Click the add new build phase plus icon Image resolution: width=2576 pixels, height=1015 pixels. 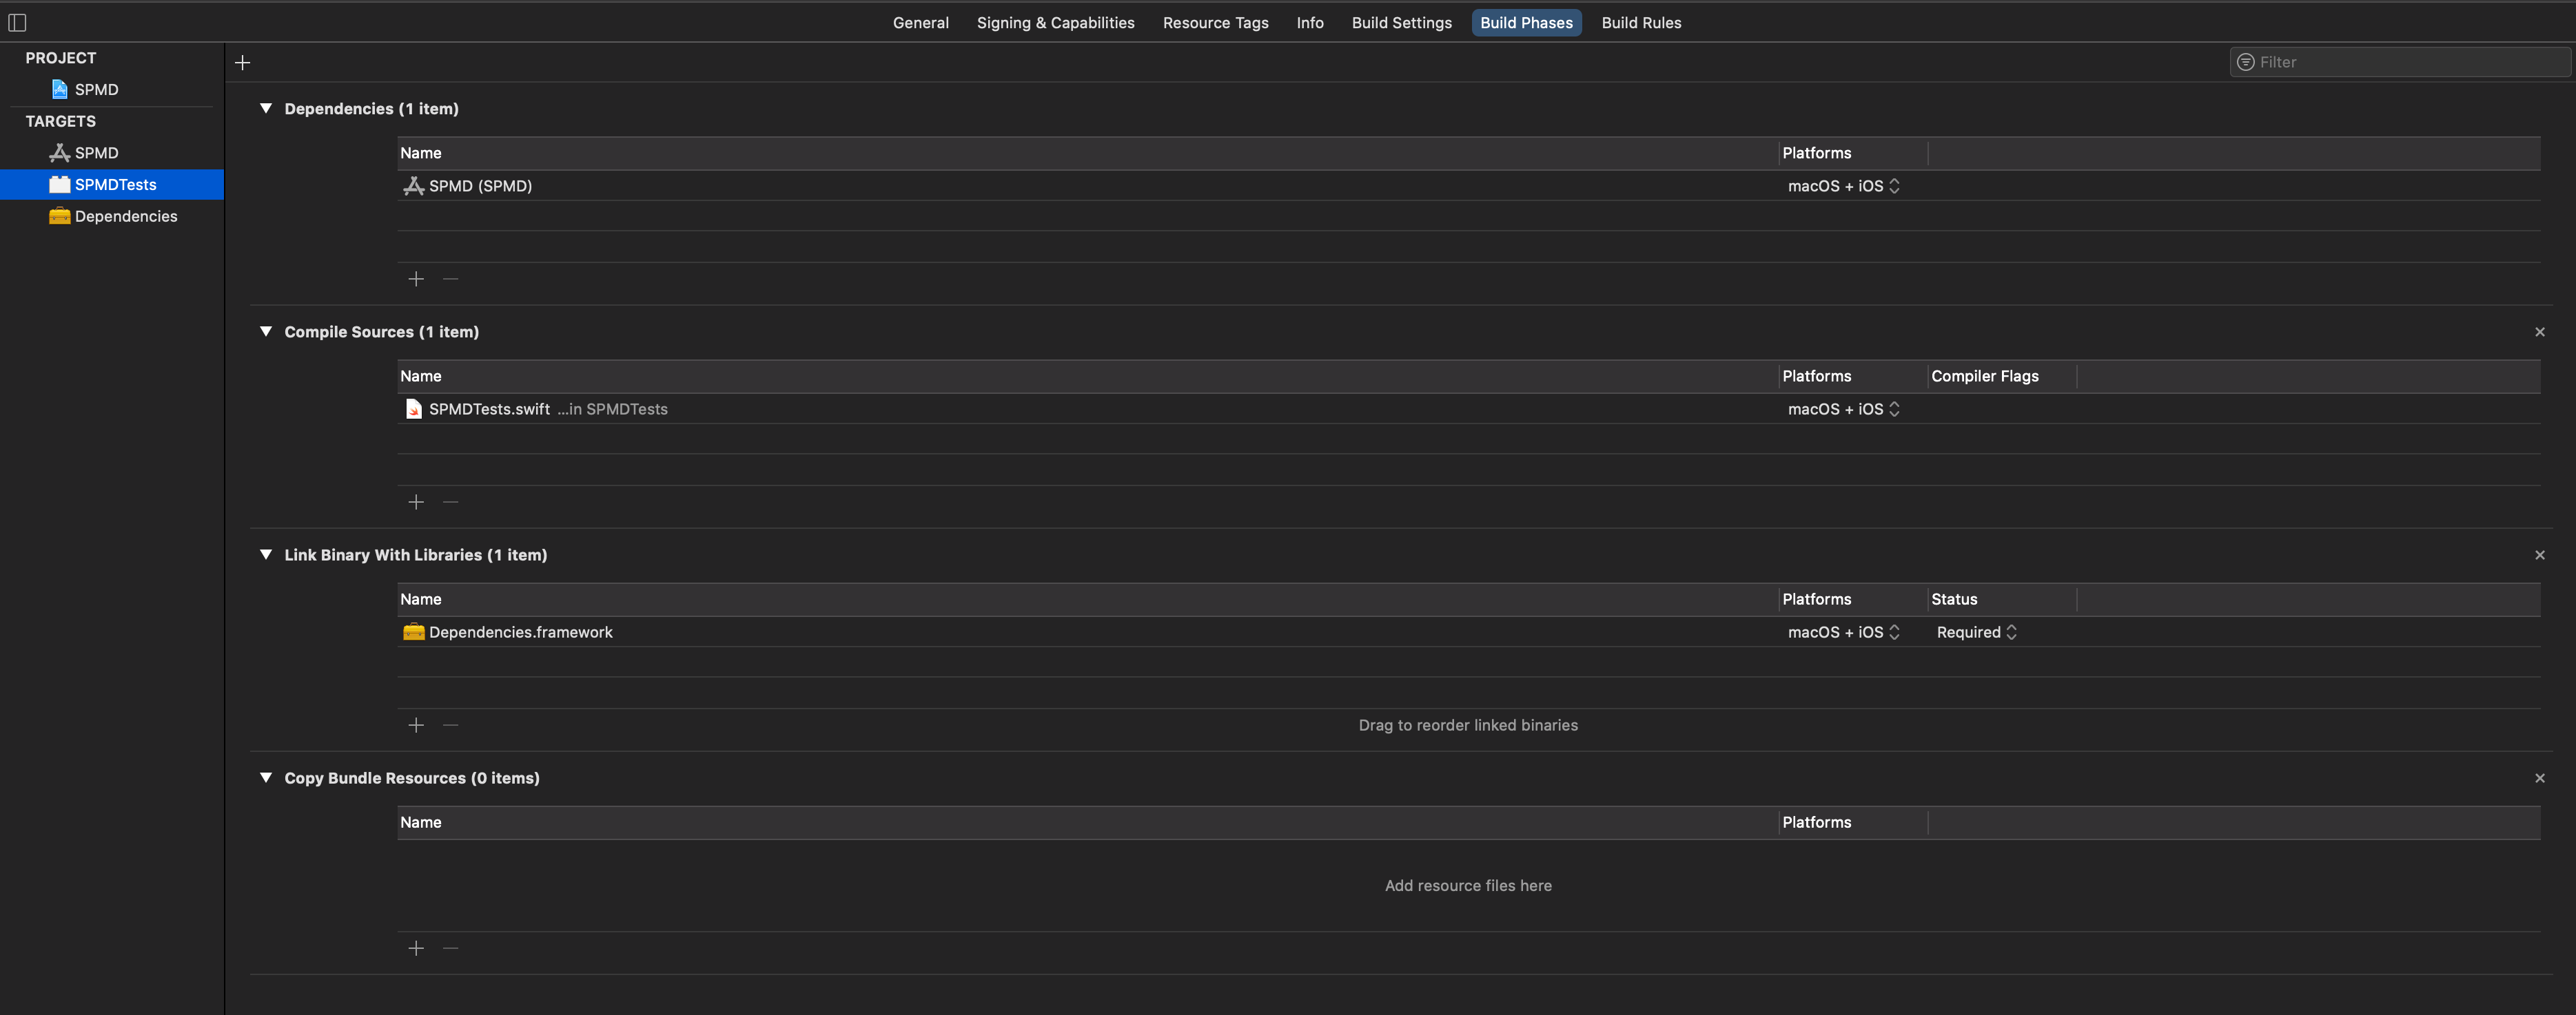coord(242,63)
